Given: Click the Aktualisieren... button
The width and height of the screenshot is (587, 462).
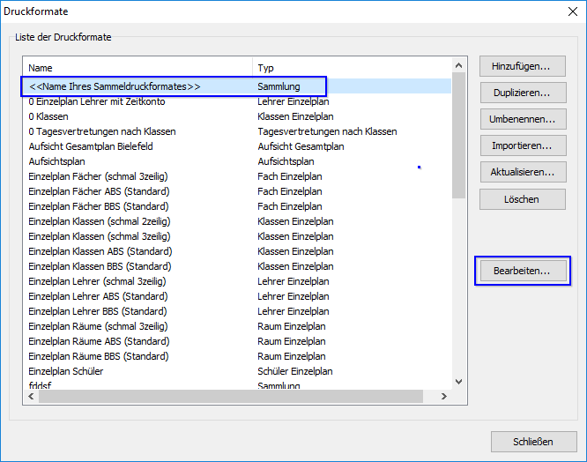Looking at the screenshot, I should 523,172.
